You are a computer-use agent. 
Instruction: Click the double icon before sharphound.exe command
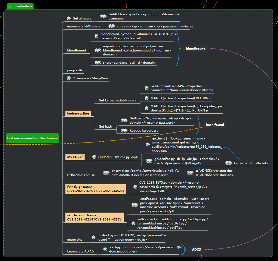[98, 62]
